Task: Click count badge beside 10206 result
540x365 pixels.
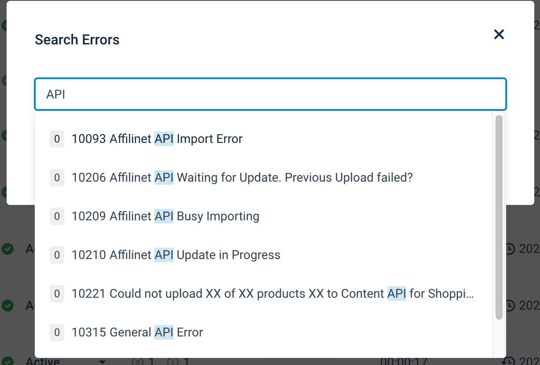Action: [x=57, y=178]
